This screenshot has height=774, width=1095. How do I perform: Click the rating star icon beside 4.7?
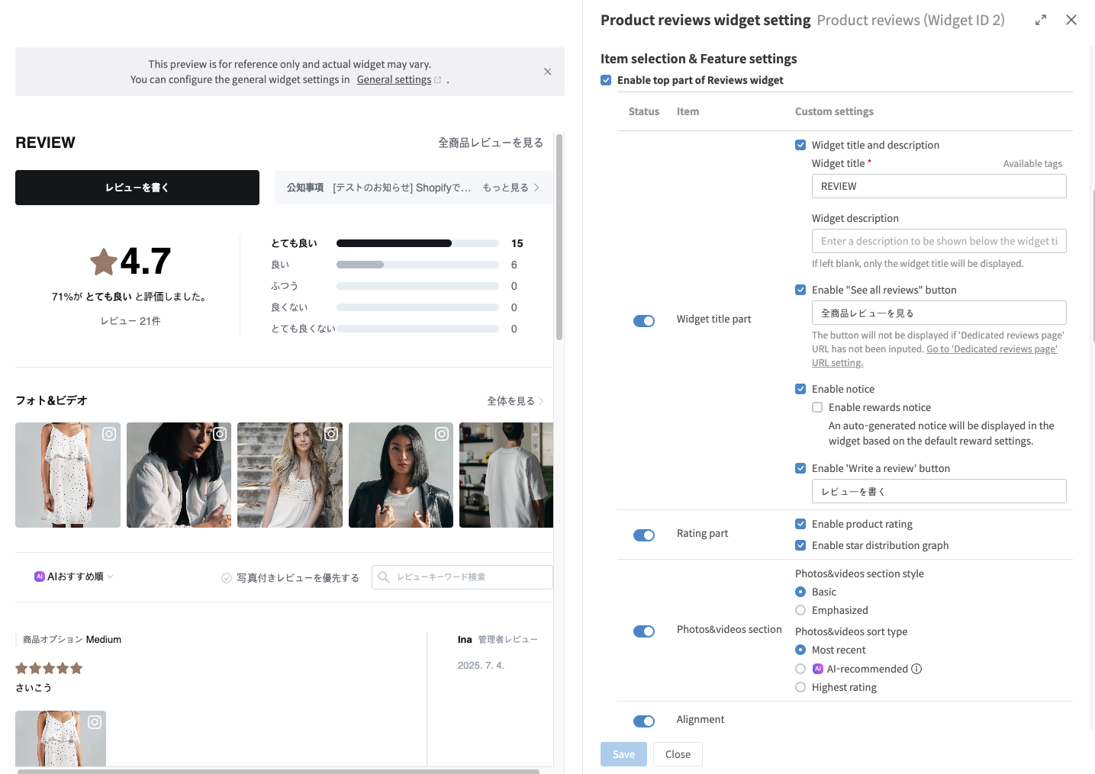click(104, 262)
